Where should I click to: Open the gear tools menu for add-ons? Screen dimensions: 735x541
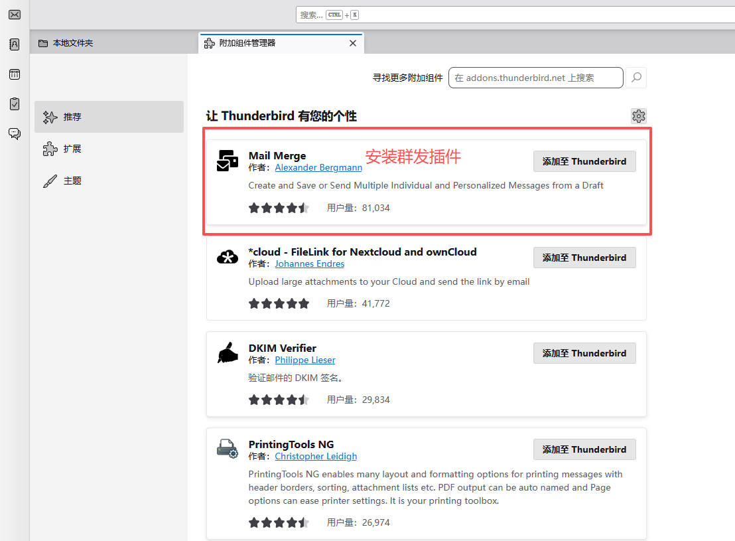click(x=638, y=116)
